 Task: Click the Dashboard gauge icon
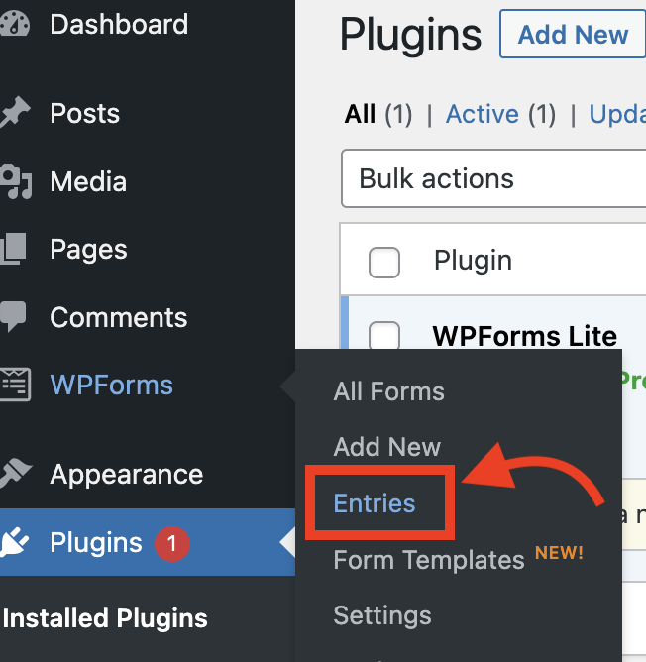[14, 23]
